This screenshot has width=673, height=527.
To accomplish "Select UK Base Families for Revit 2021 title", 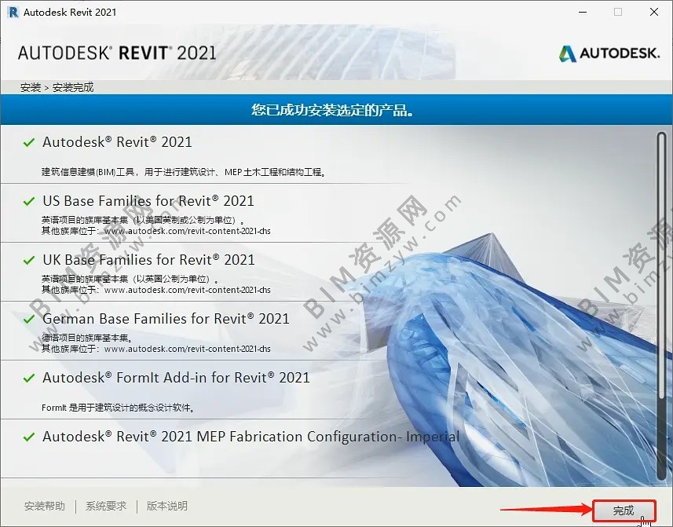I will (148, 260).
